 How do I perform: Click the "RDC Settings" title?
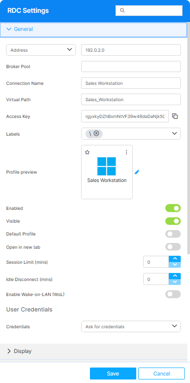coord(28,11)
